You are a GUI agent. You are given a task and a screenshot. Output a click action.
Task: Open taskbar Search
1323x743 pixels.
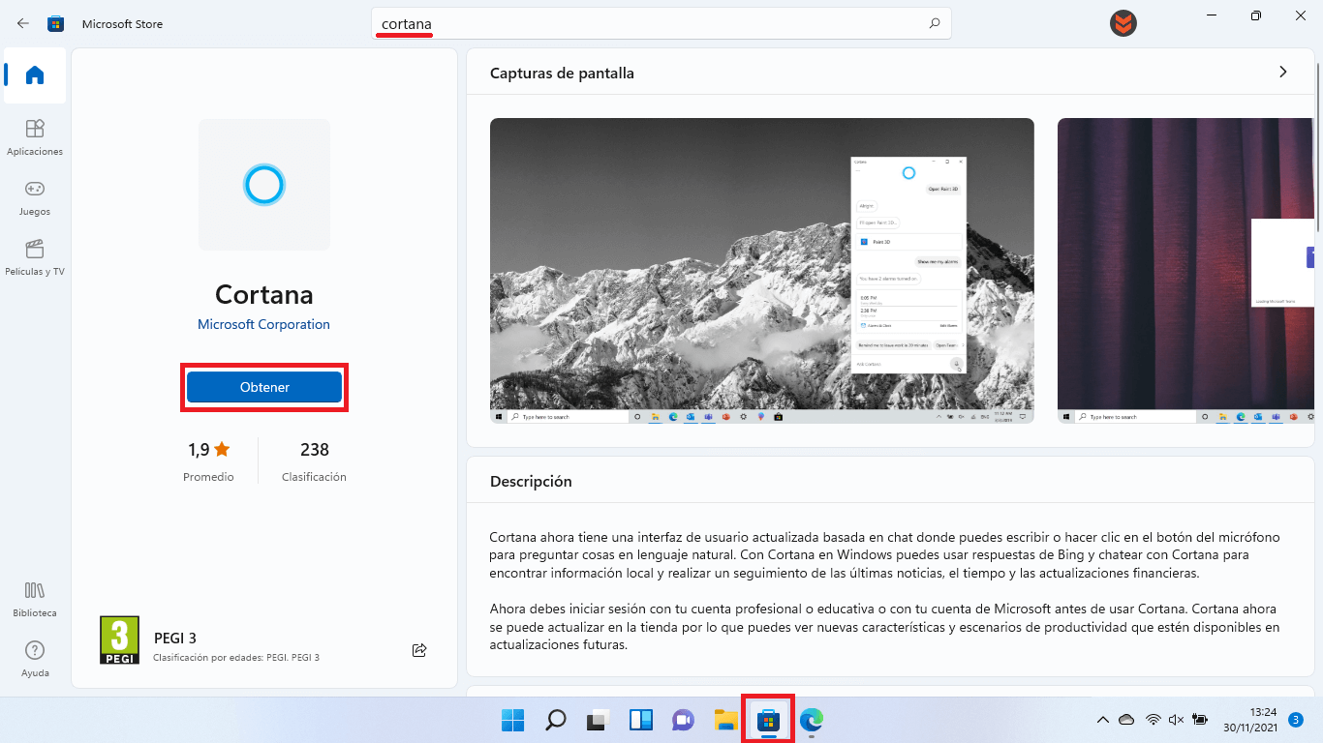[556, 720]
